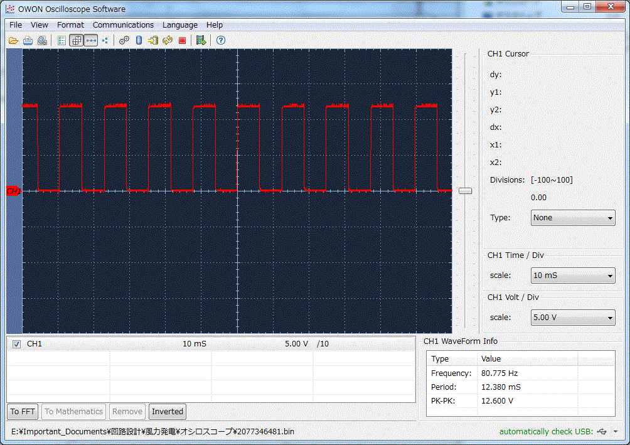Toggle the grid display icon
Image resolution: width=630 pixels, height=445 pixels.
[76, 41]
